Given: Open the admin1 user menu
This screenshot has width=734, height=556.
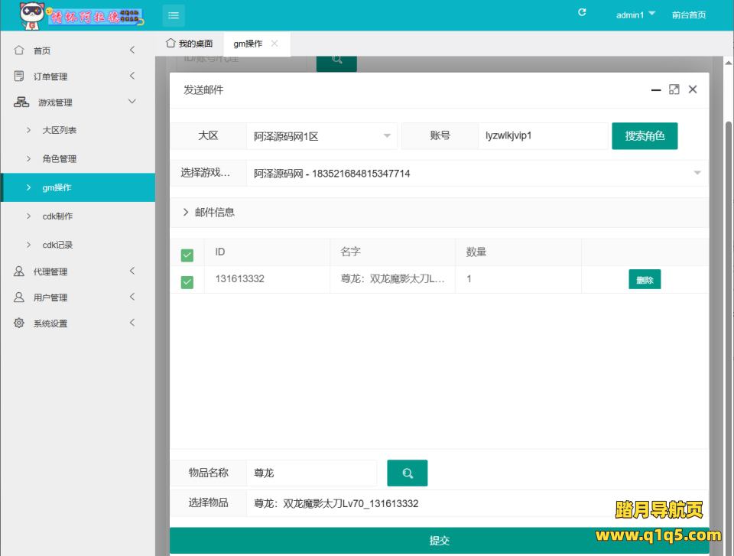Looking at the screenshot, I should 635,15.
